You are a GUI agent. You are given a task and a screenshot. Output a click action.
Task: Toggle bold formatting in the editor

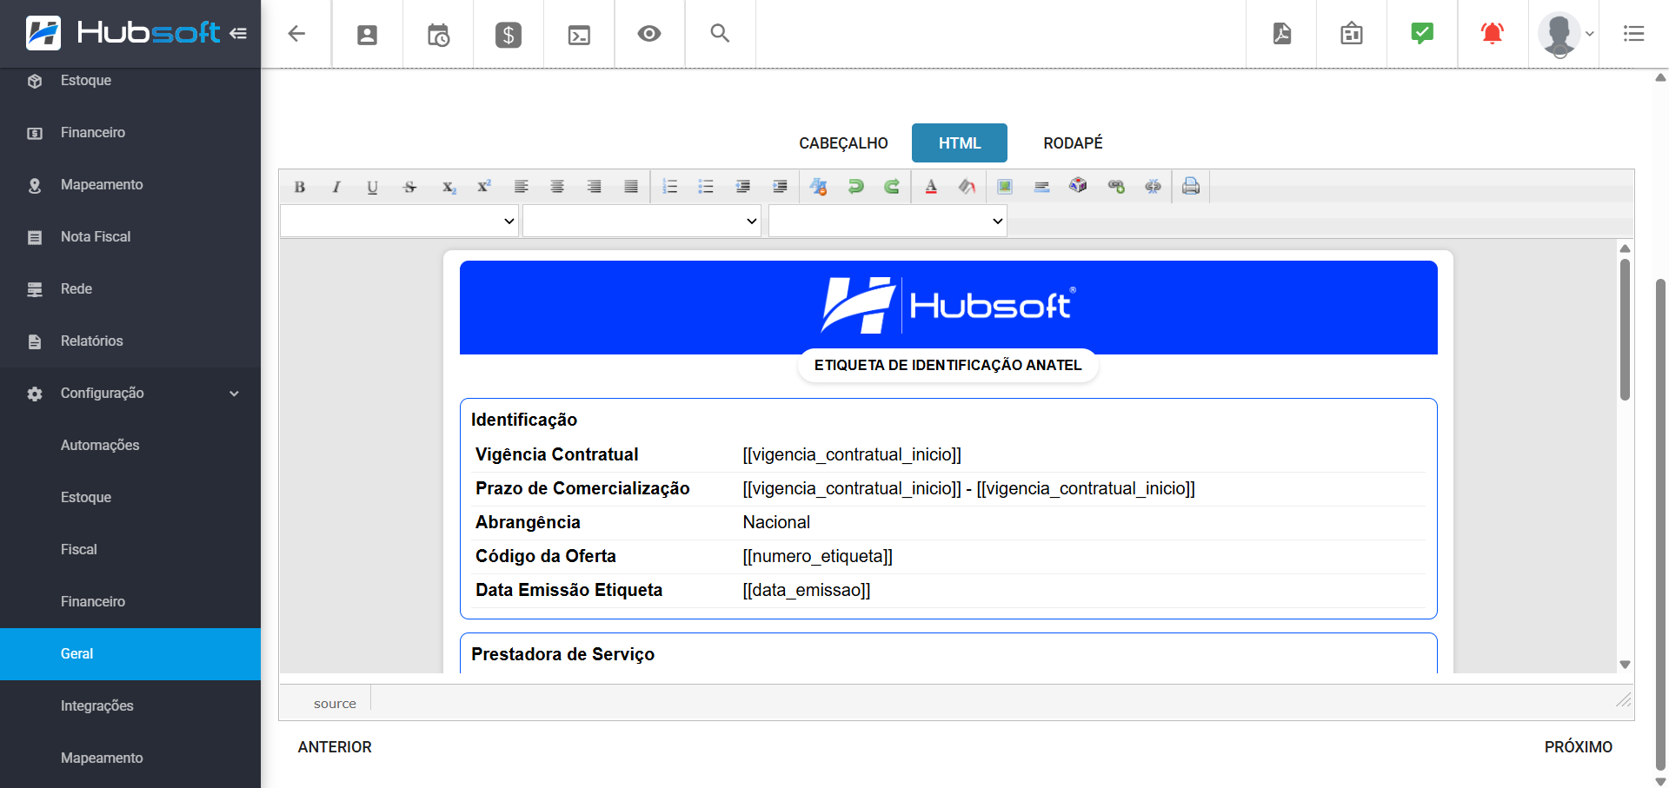[299, 186]
